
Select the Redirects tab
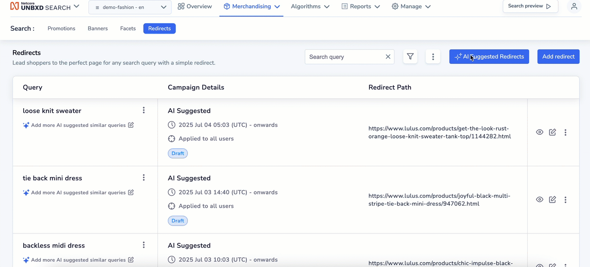[160, 29]
